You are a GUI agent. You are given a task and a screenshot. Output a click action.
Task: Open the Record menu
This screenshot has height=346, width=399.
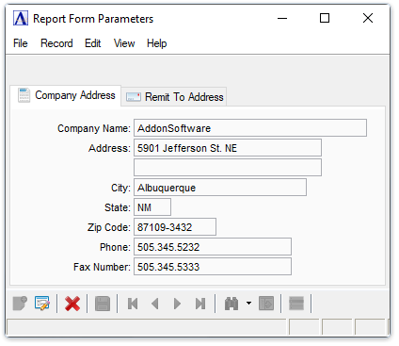pyautogui.click(x=56, y=43)
